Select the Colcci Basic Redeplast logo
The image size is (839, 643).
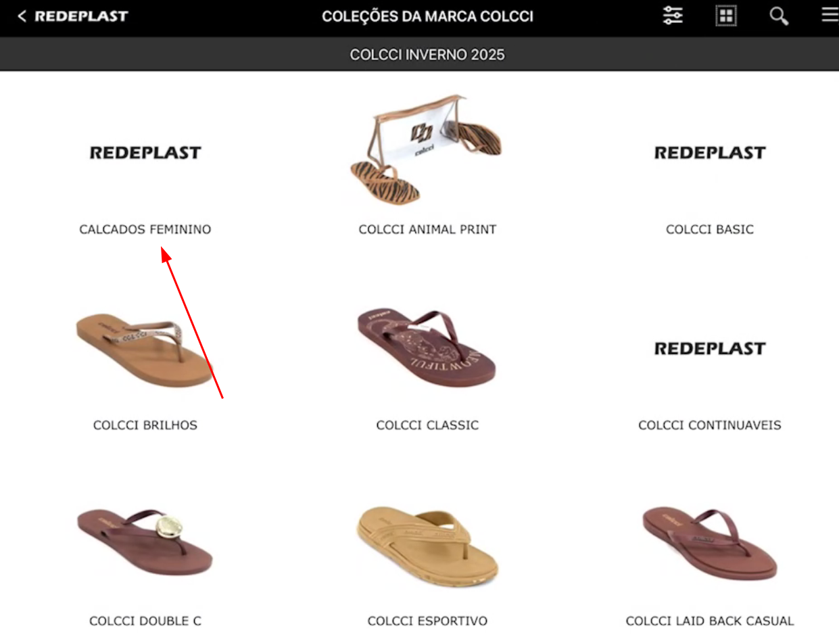pyautogui.click(x=710, y=153)
